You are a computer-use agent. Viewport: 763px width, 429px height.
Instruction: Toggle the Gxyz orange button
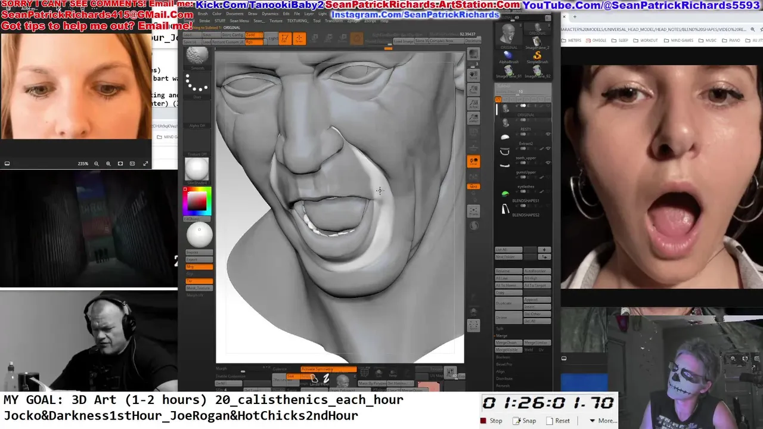473,186
